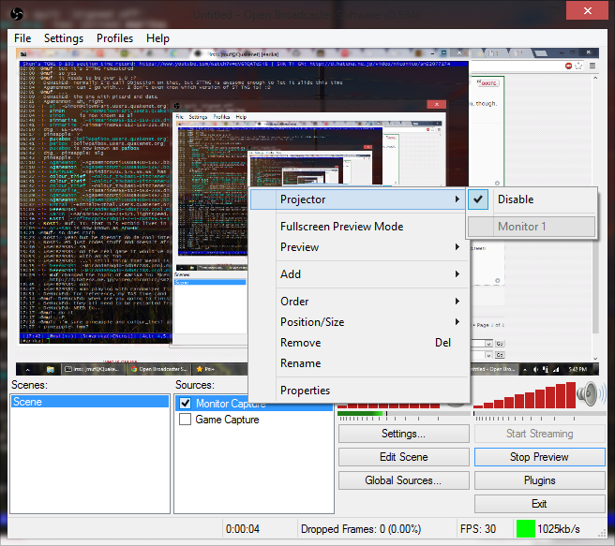The height and width of the screenshot is (546, 615).
Task: Expand the Order submenu
Action: tap(359, 302)
